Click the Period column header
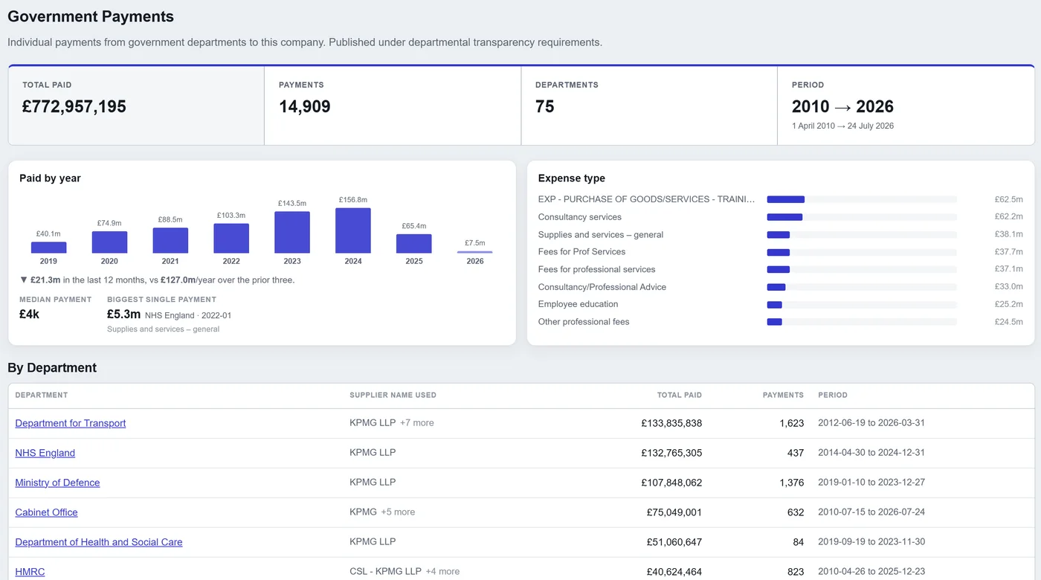This screenshot has width=1041, height=580. 833,395
